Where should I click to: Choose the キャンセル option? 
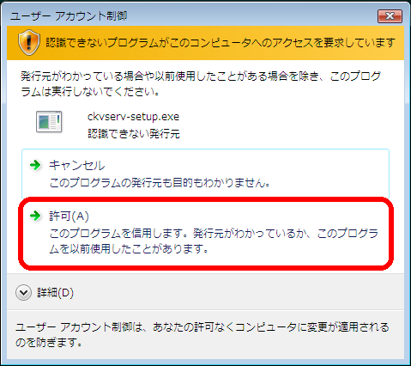[x=205, y=174]
